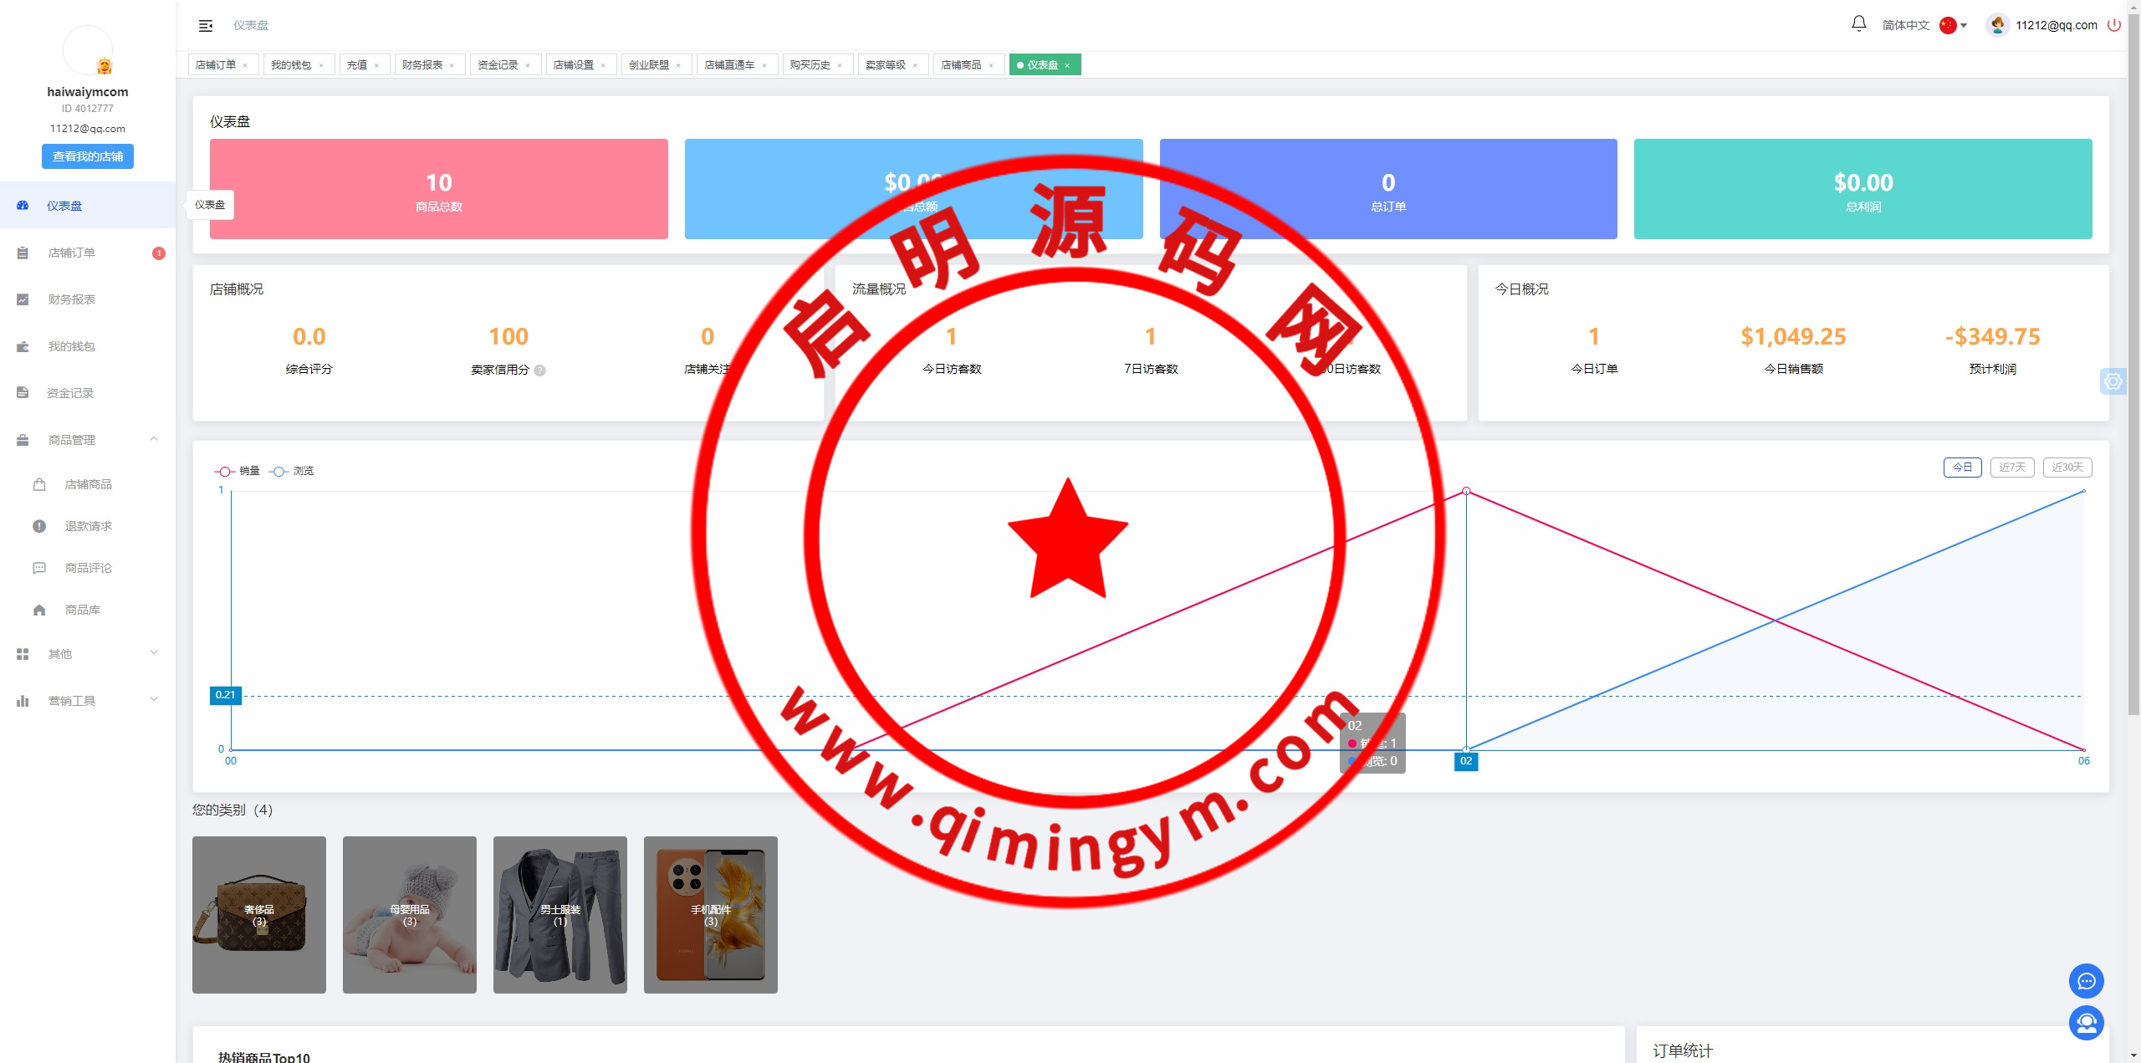Open 我的钱包 in sidebar

click(71, 346)
